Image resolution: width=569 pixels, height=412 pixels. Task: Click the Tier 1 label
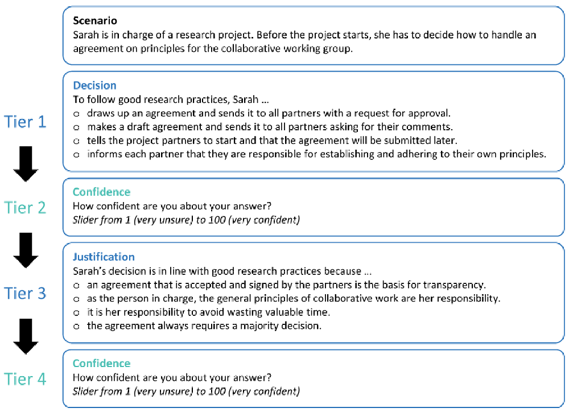pyautogui.click(x=25, y=122)
